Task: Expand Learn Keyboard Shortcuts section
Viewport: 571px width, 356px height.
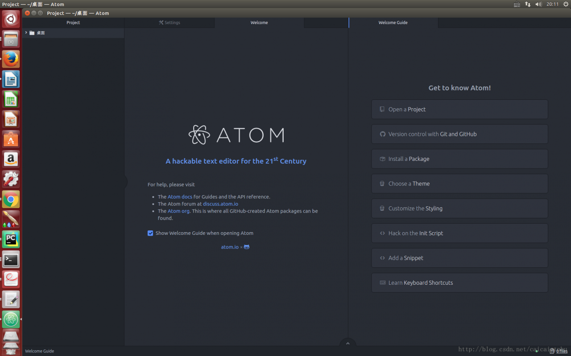Action: (x=459, y=283)
